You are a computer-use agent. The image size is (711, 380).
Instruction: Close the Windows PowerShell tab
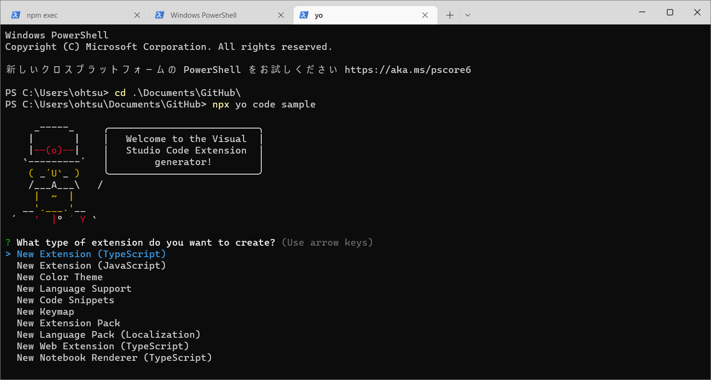tap(281, 15)
